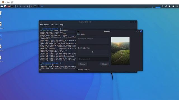
Task: Click the Embed button
Action: point(83,64)
